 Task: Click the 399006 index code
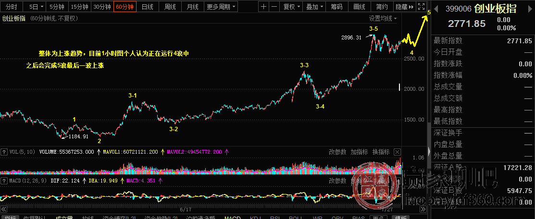point(458,9)
